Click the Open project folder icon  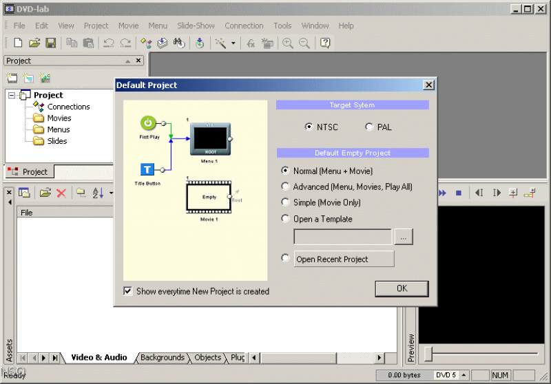pos(34,43)
